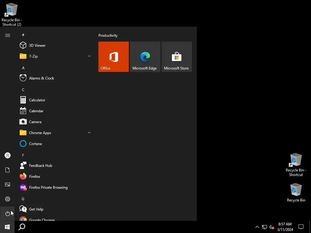Open the Microsoft Edge tile
This screenshot has height=233, width=311.
[145, 57]
